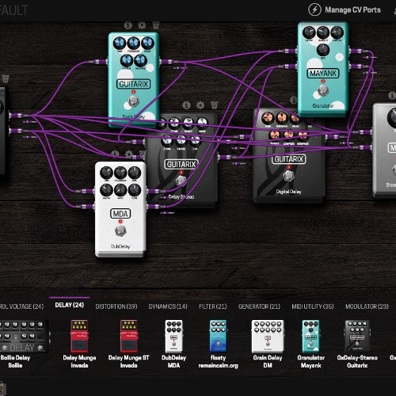Screen dimensions: 396x396
Task: Toggle the Guitarix Delay Stereo footswitch
Action: (x=181, y=180)
